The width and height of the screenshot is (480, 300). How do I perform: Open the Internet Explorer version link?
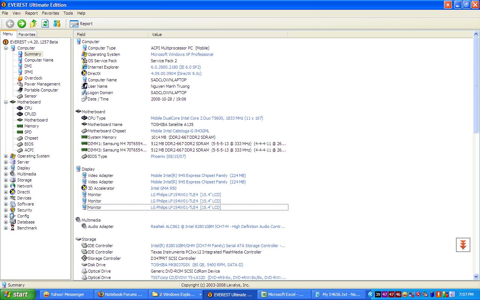pyautogui.click(x=176, y=67)
